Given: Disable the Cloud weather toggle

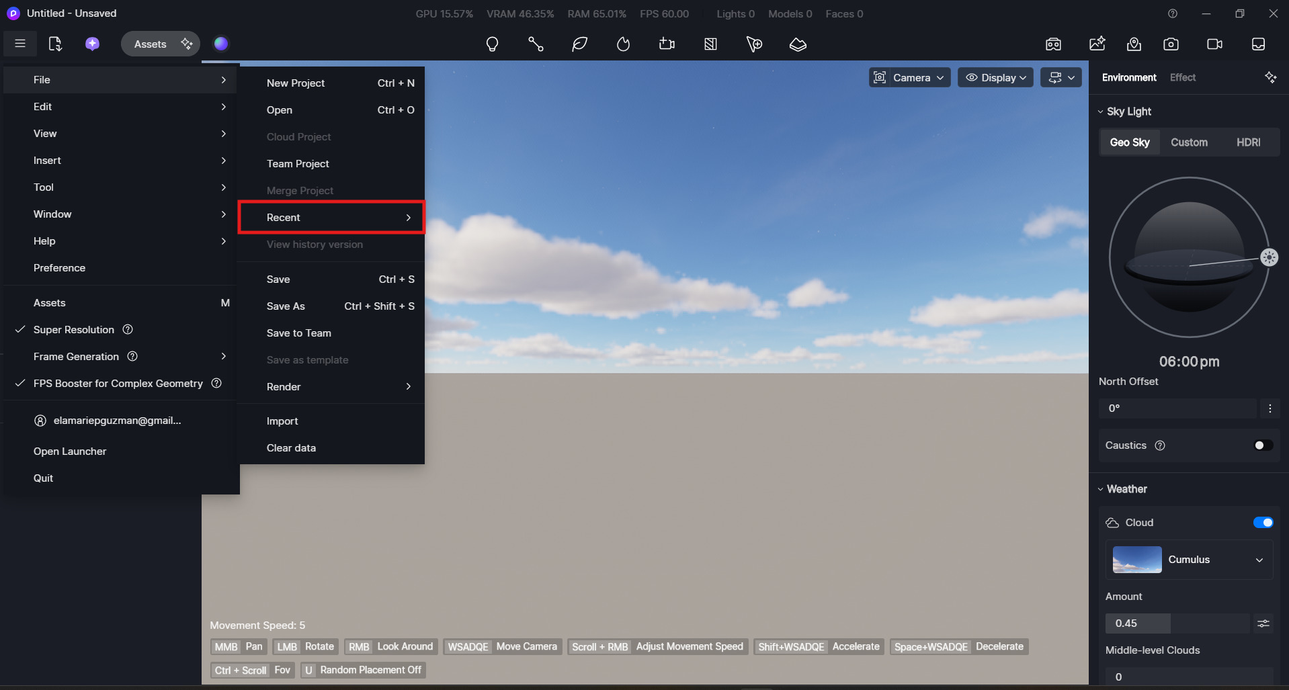Looking at the screenshot, I should 1263,523.
